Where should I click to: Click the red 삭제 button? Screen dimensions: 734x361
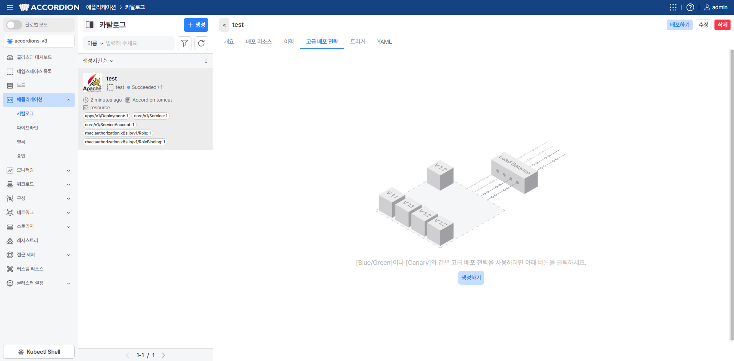[723, 25]
